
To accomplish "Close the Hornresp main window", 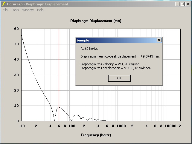I will coord(188,4).
